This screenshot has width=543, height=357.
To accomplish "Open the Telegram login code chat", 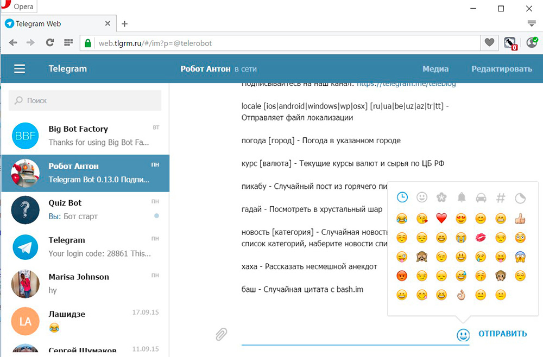I will pos(86,247).
